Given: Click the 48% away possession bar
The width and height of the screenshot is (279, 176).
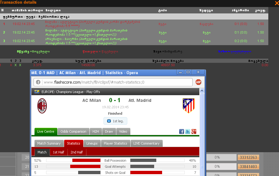Looking at the screenshot, I should [143, 160].
